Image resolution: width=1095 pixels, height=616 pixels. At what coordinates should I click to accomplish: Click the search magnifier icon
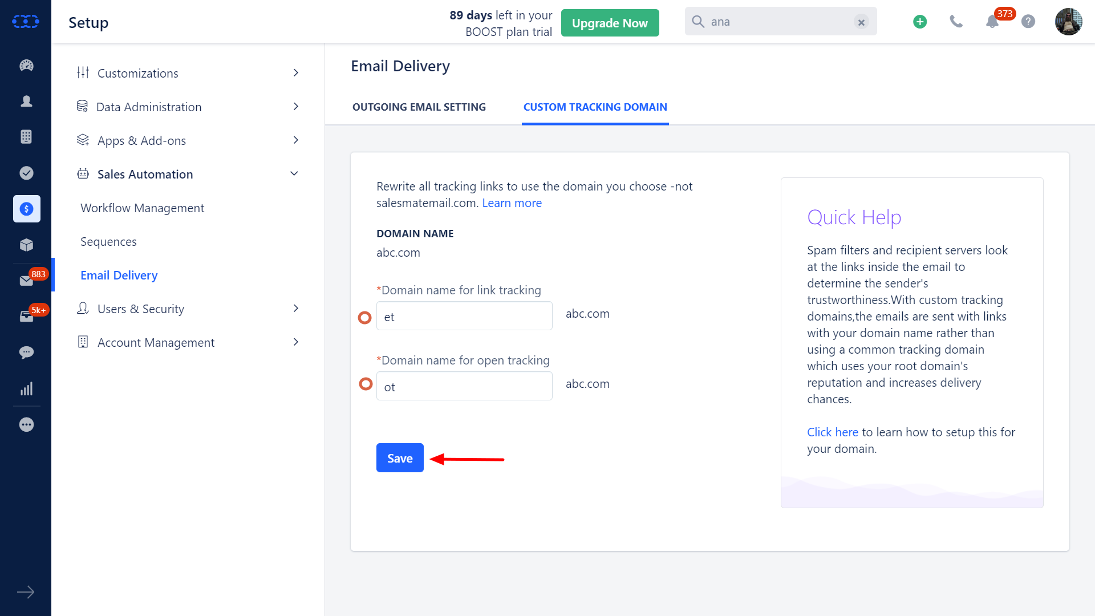coord(698,22)
